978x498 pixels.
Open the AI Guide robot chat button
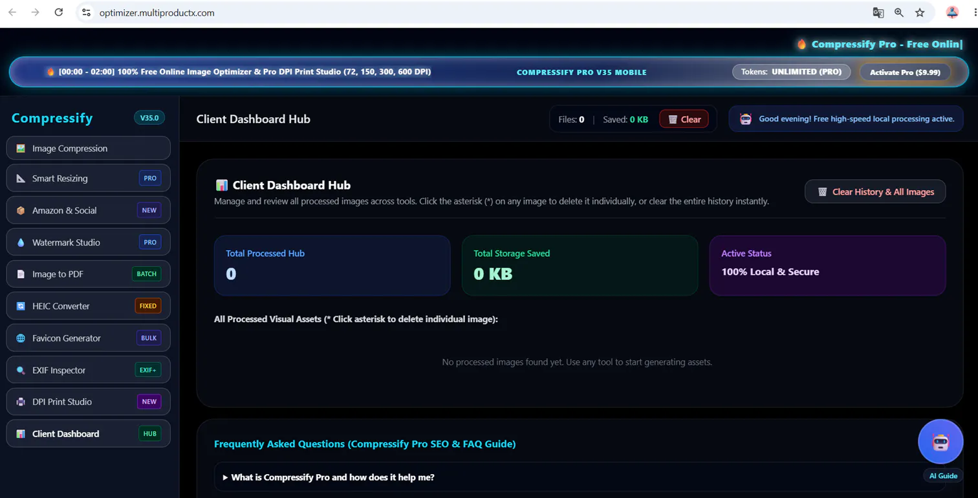[x=940, y=442]
